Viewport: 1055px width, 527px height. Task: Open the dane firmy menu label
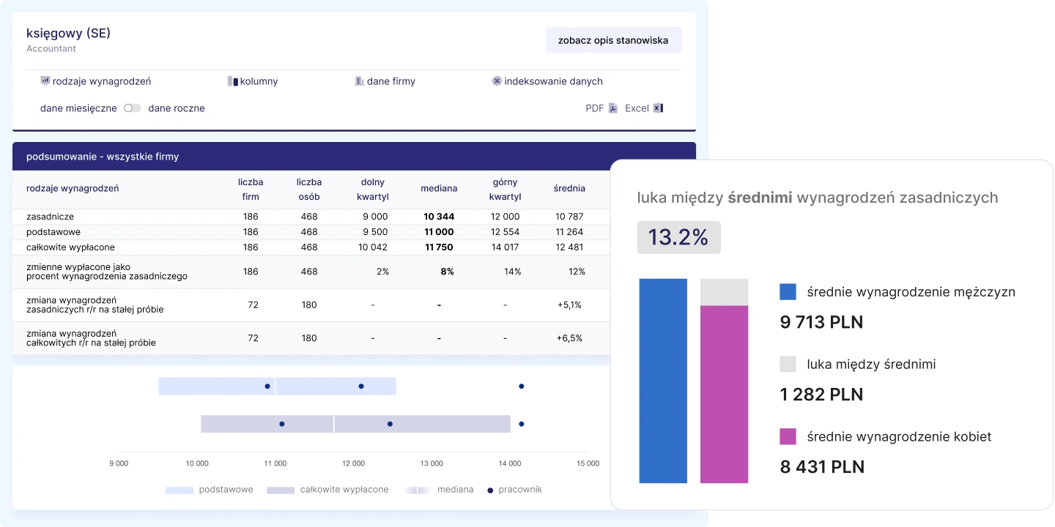[391, 81]
